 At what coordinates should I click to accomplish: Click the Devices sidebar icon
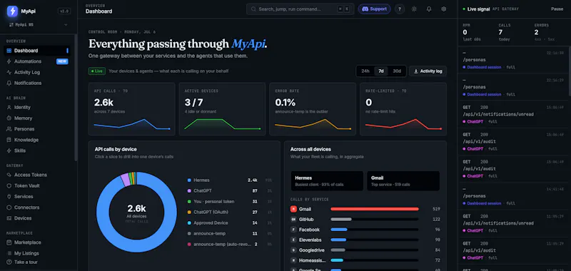click(9, 218)
